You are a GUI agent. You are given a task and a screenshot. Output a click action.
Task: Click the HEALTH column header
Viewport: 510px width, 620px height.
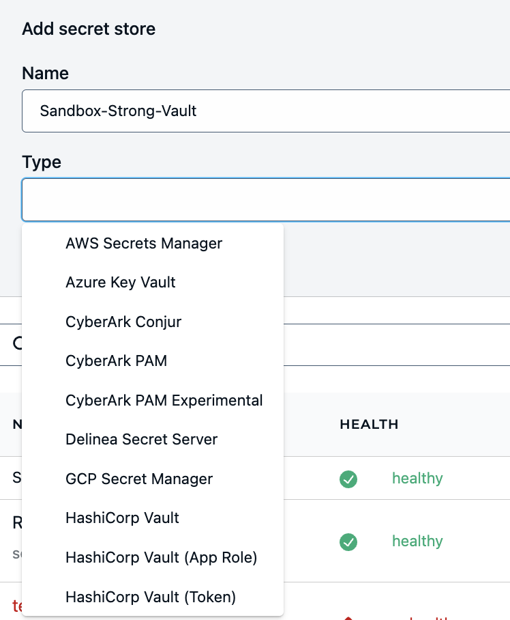point(369,424)
